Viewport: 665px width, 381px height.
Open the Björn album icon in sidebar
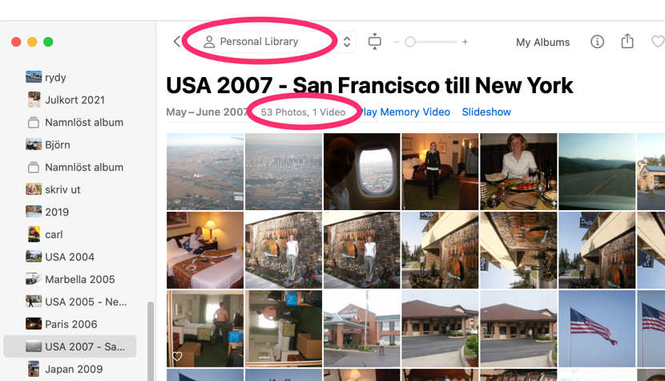click(x=34, y=144)
